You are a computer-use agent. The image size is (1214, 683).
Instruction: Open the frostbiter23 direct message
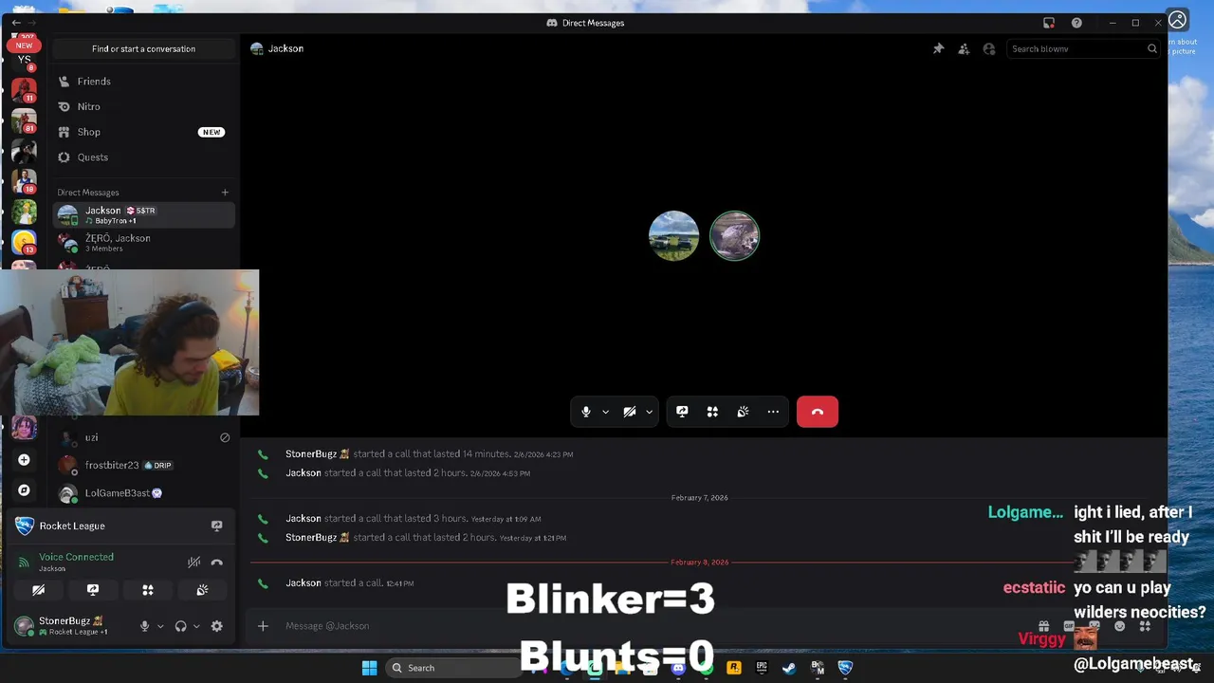point(143,466)
